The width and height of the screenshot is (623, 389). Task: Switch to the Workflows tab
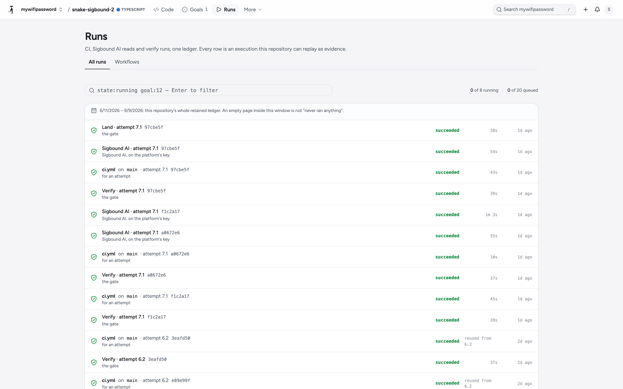coord(127,62)
